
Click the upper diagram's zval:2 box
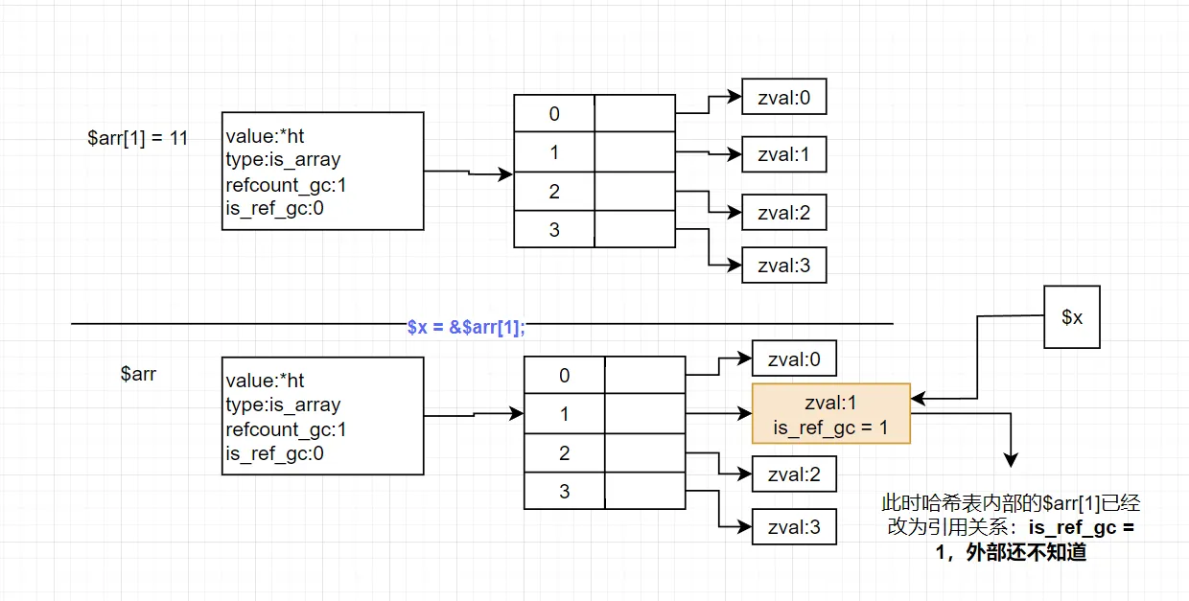783,213
